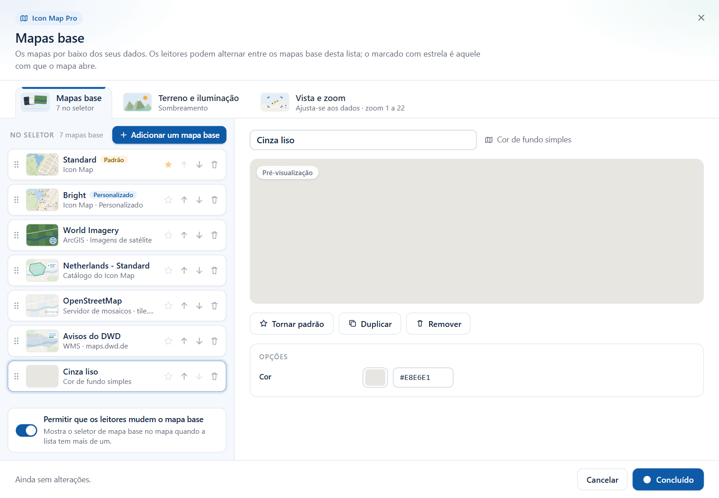The width and height of the screenshot is (719, 498).
Task: Star the World Imagery basemap
Action: [169, 235]
